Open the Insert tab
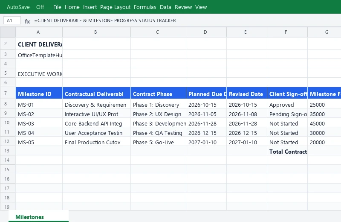The width and height of the screenshot is (341, 222). click(90, 7)
